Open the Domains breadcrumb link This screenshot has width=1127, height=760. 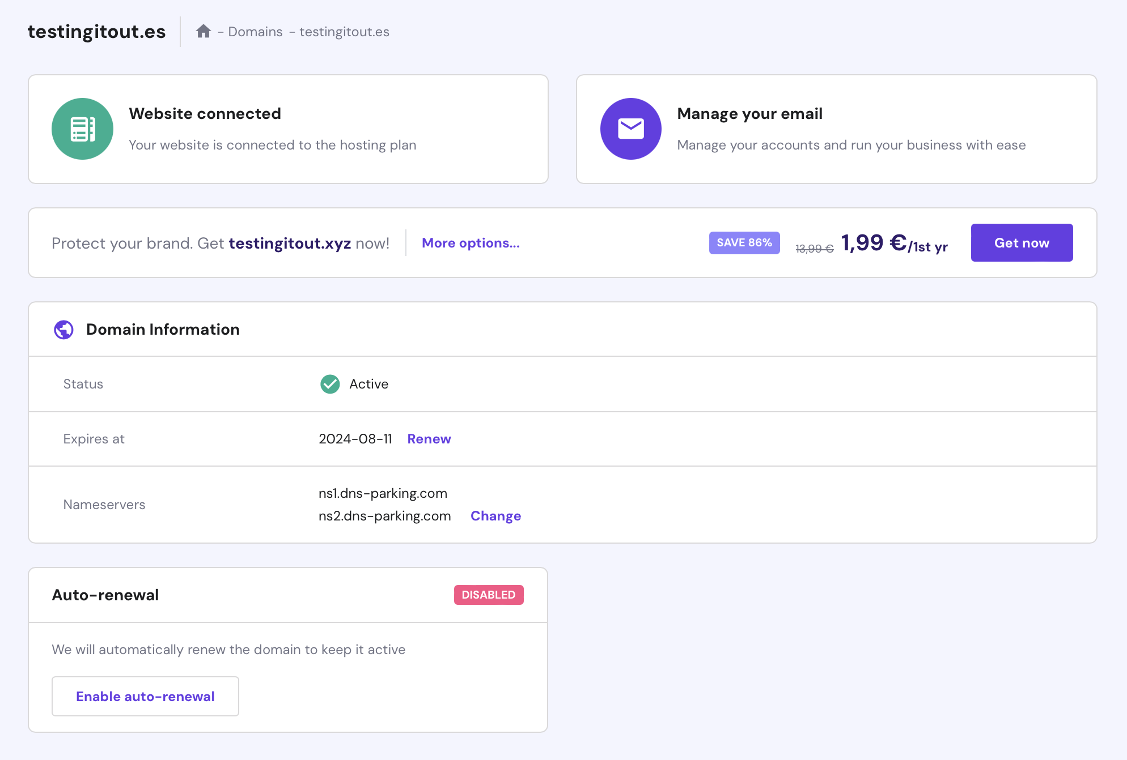(x=255, y=32)
